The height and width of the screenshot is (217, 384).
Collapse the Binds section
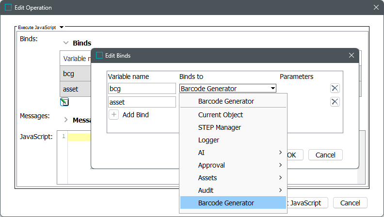(66, 43)
